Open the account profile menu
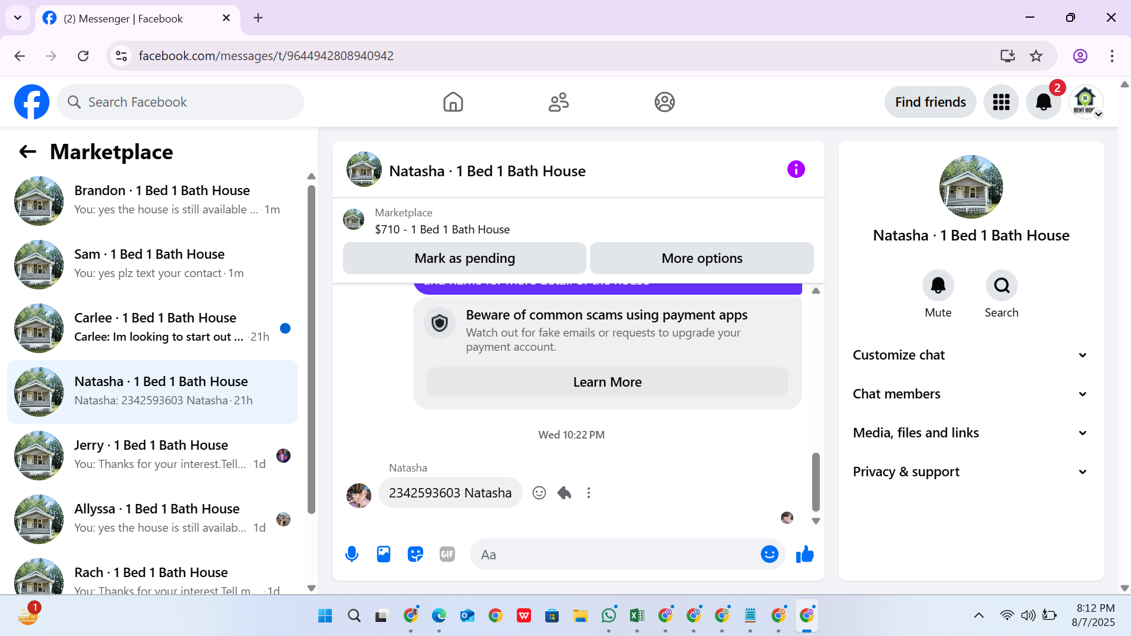 (x=1086, y=102)
